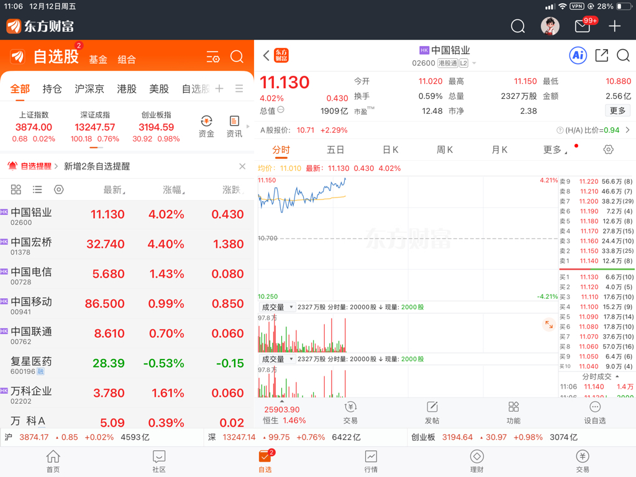Expand the 更多 chart period dropdown
The height and width of the screenshot is (477, 636).
tap(555, 150)
